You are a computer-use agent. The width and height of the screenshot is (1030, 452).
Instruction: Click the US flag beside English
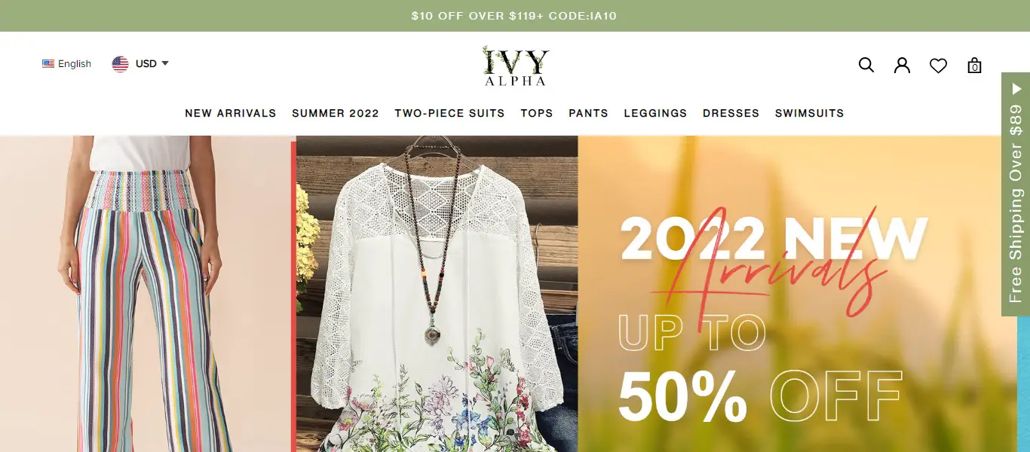coord(48,64)
